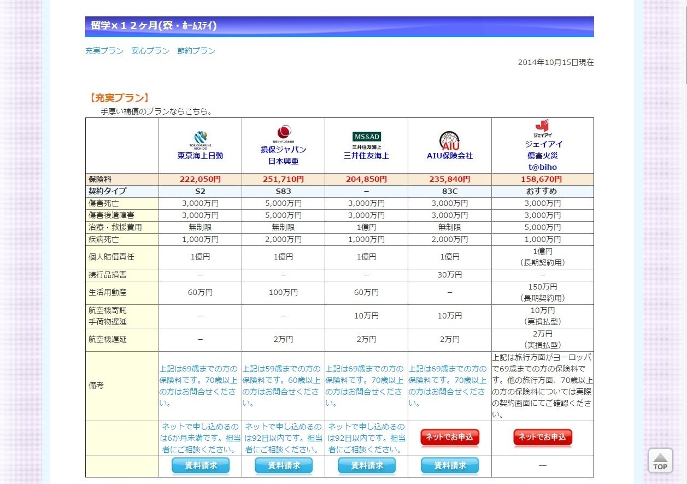Click the 疾病死亡 row header
The width and height of the screenshot is (687, 484).
tap(122, 239)
